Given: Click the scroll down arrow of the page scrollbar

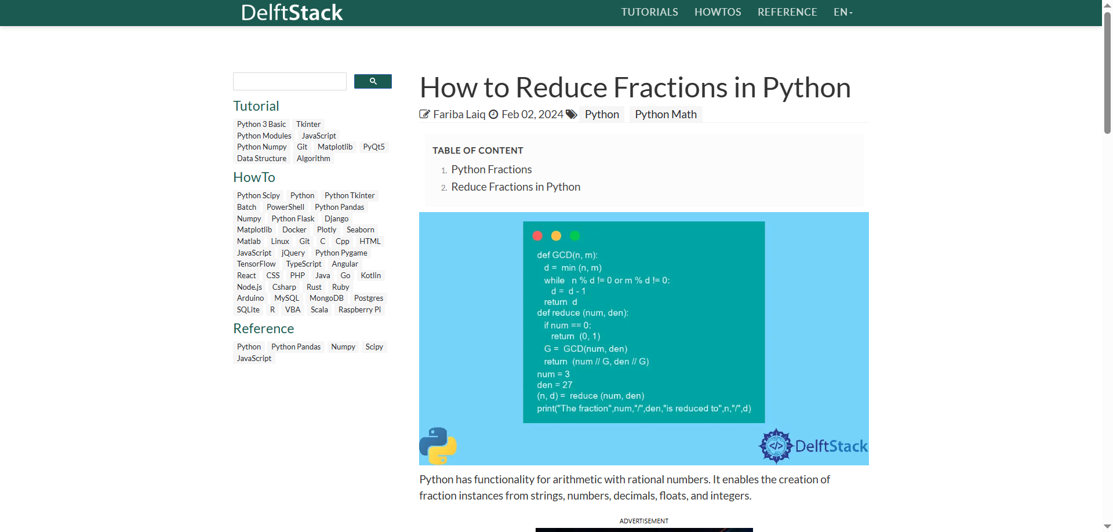Looking at the screenshot, I should (1107, 526).
